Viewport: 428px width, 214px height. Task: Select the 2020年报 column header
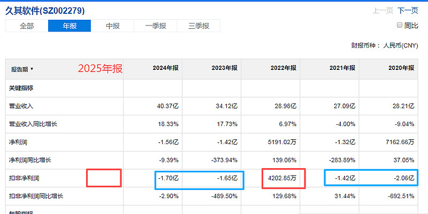click(401, 68)
